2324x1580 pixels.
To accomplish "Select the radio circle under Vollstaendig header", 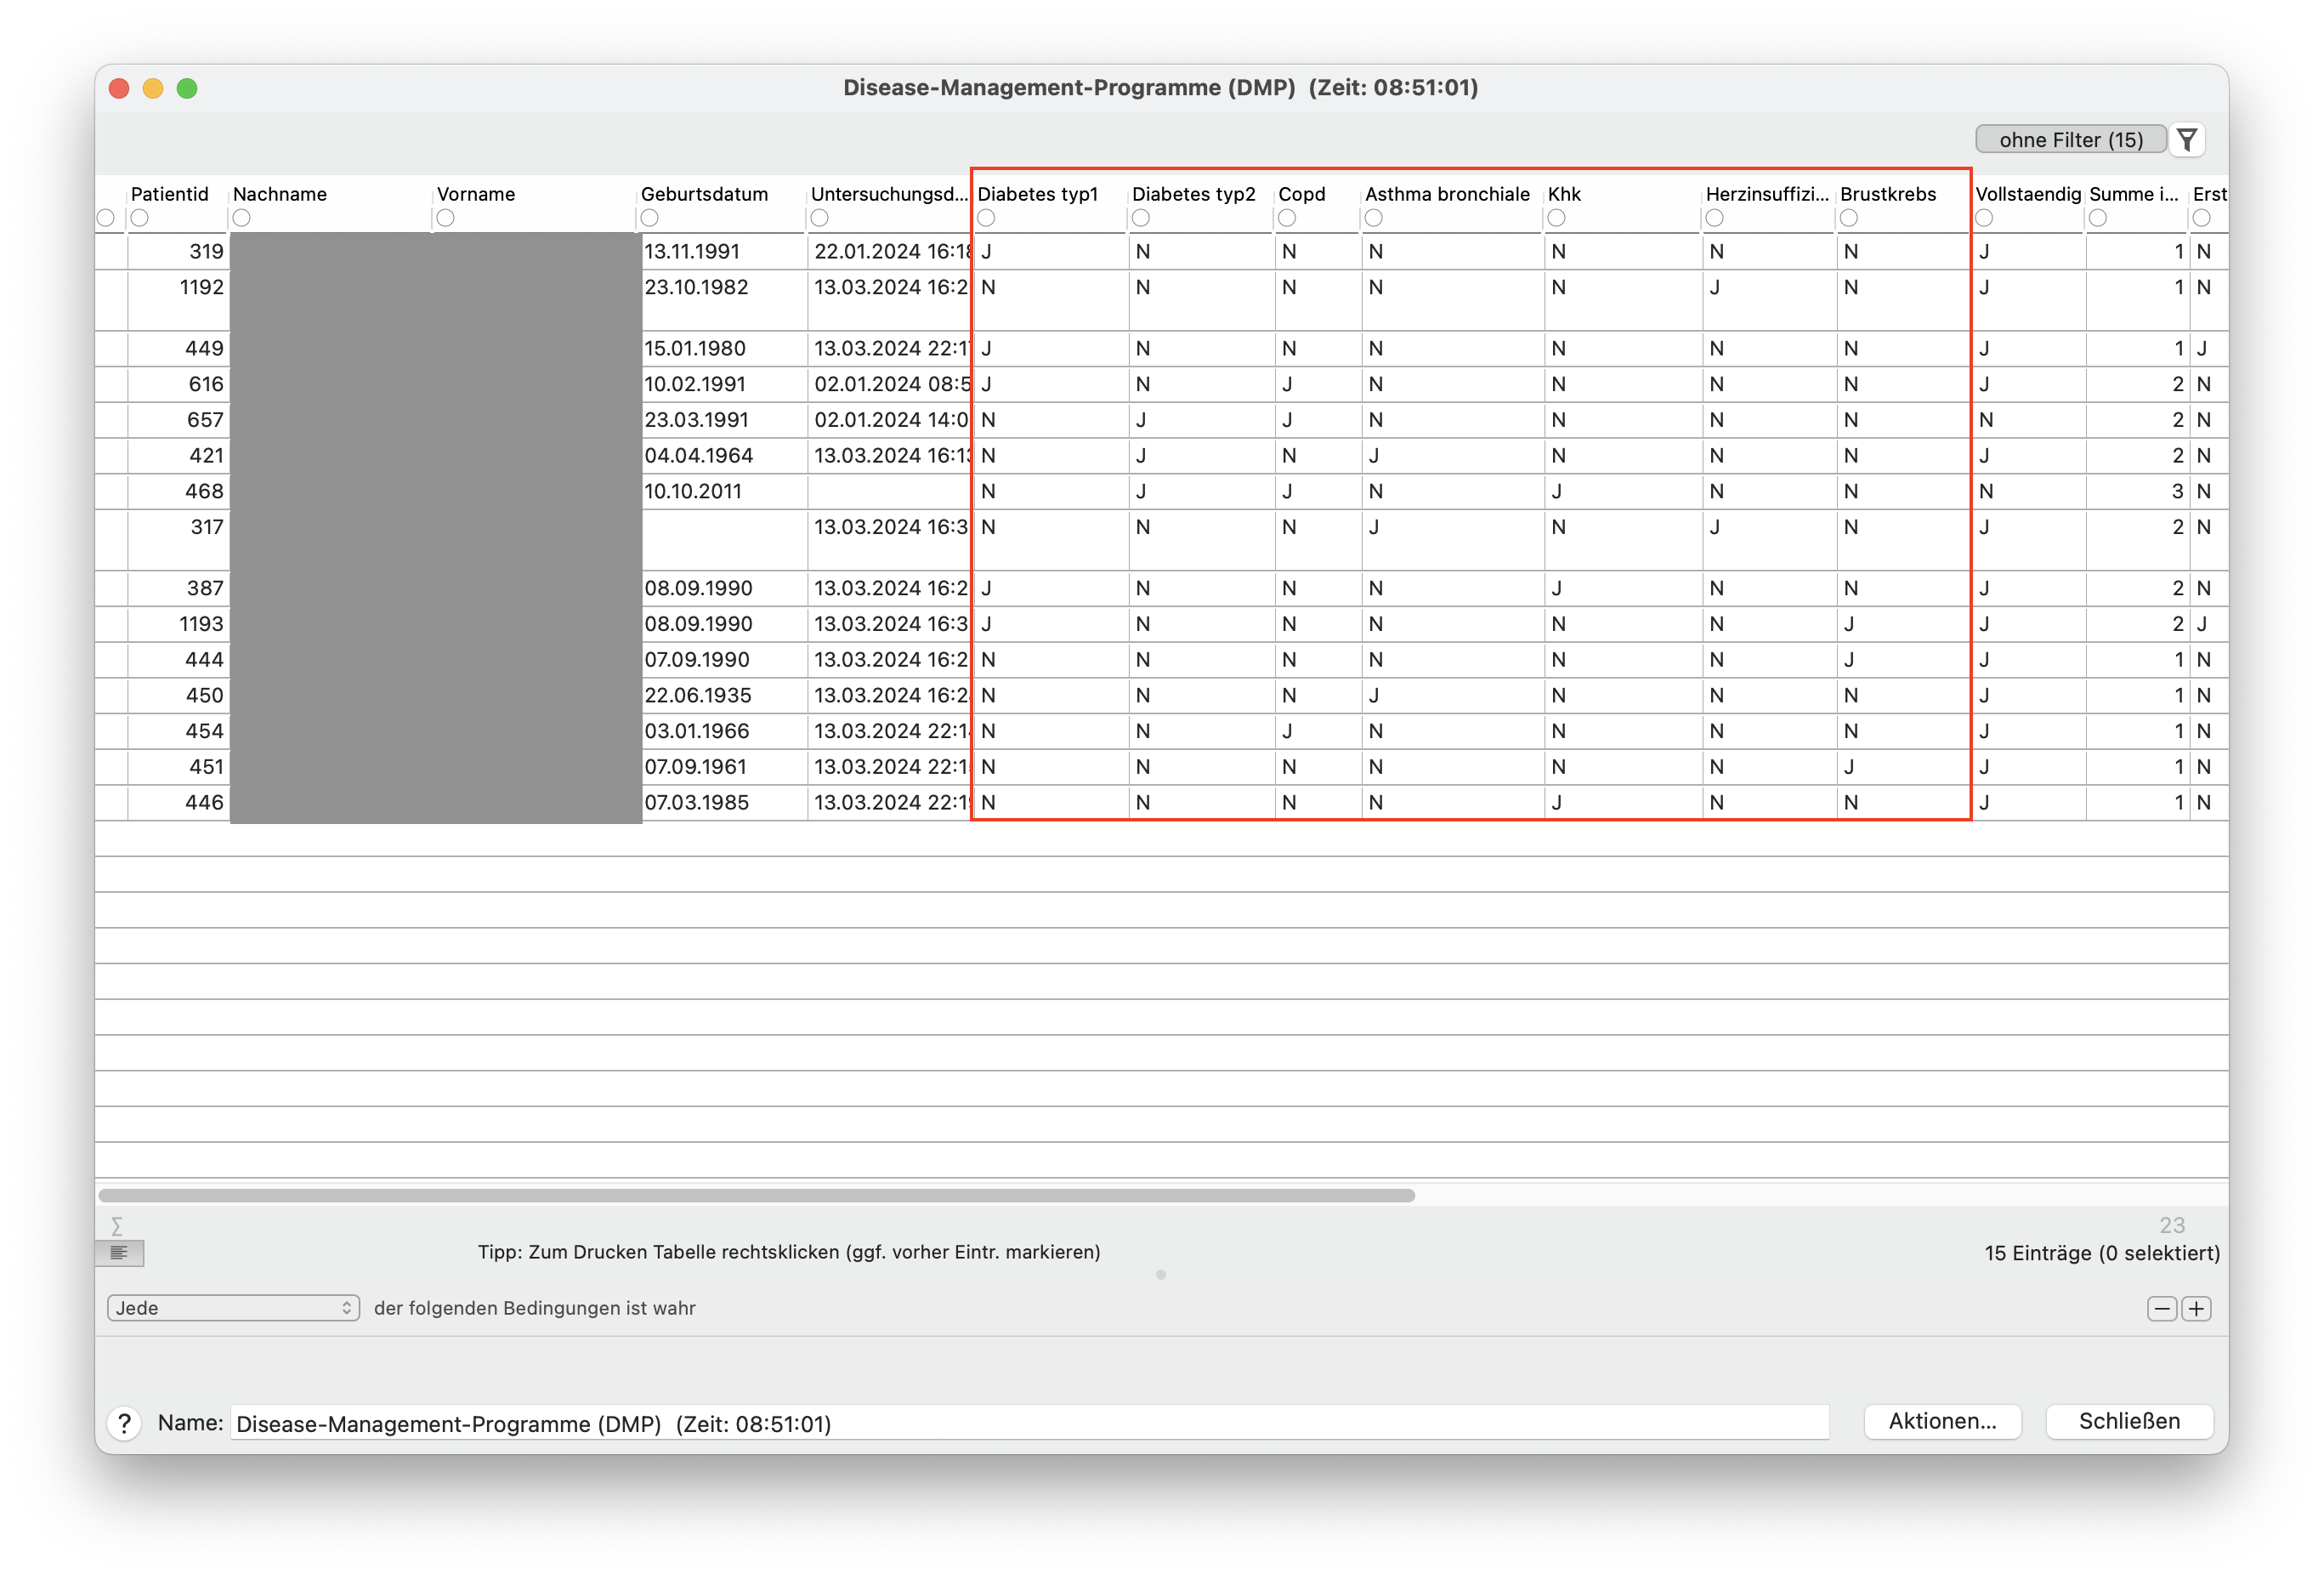I will 1985,219.
